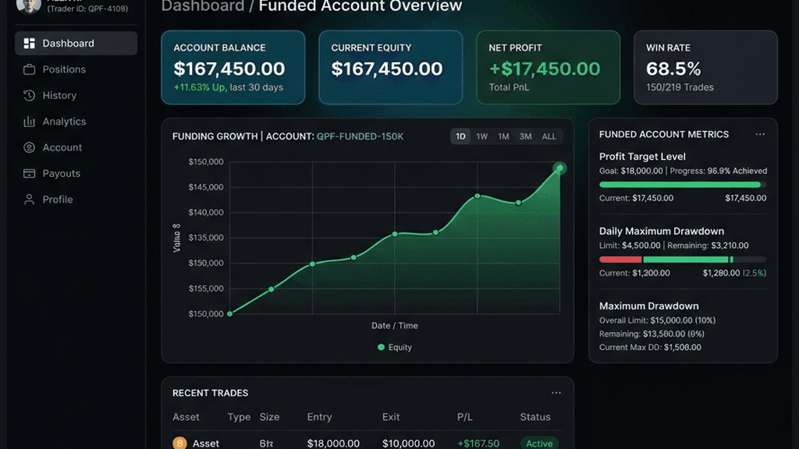Toggle the Equity legend item
The image size is (799, 449).
tap(394, 347)
